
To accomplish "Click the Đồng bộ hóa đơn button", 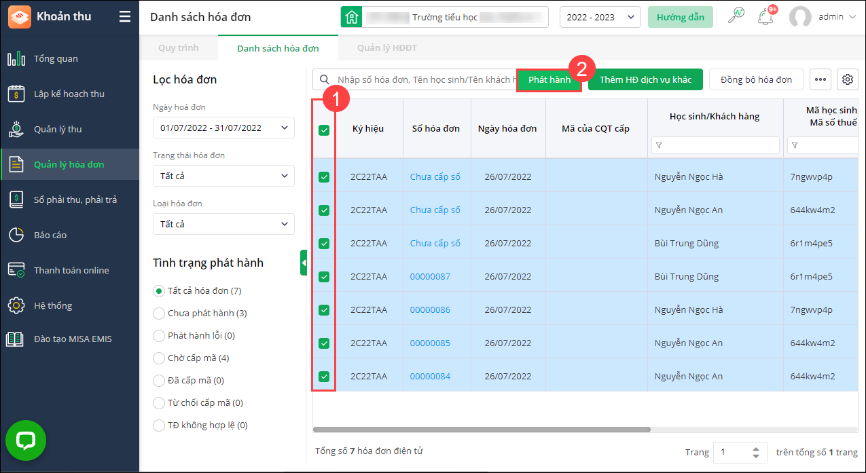I will [x=756, y=80].
